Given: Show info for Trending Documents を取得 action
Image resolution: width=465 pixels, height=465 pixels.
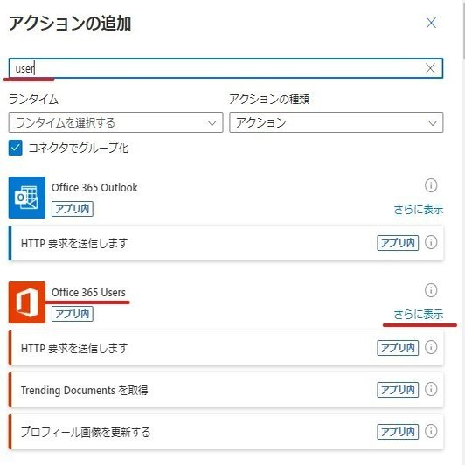Looking at the screenshot, I should click(x=431, y=389).
